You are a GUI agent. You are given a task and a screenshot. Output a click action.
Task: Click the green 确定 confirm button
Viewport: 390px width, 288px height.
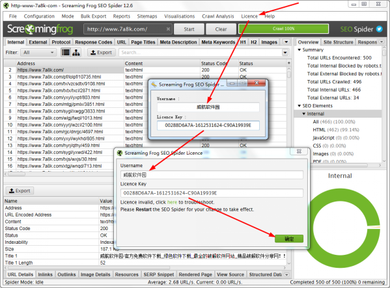coord(289,239)
